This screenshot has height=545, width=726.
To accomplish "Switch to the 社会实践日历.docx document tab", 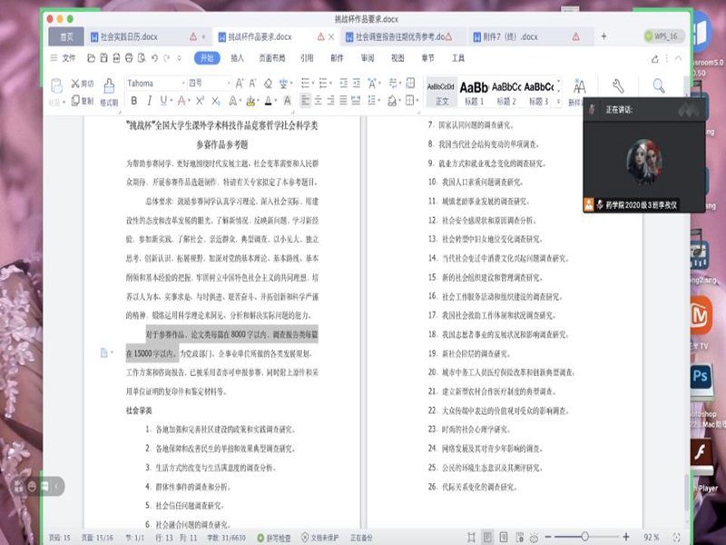I will click(x=136, y=37).
